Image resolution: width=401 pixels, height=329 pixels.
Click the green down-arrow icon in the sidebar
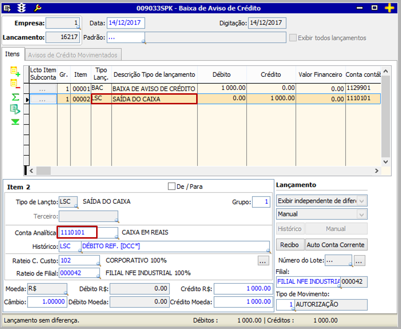(x=15, y=122)
